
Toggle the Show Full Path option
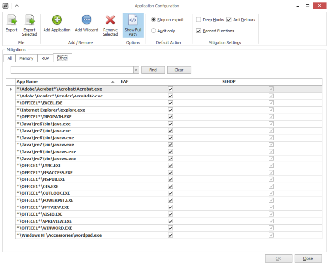pos(133,25)
